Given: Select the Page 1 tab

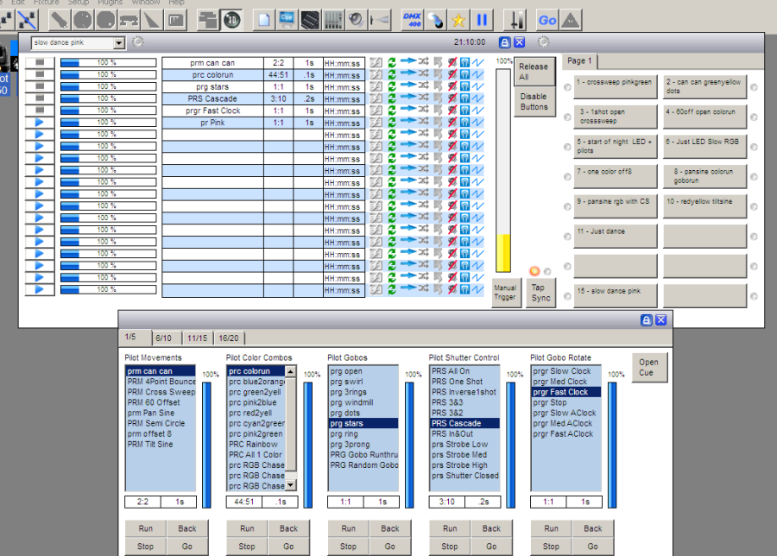Looking at the screenshot, I should [580, 60].
